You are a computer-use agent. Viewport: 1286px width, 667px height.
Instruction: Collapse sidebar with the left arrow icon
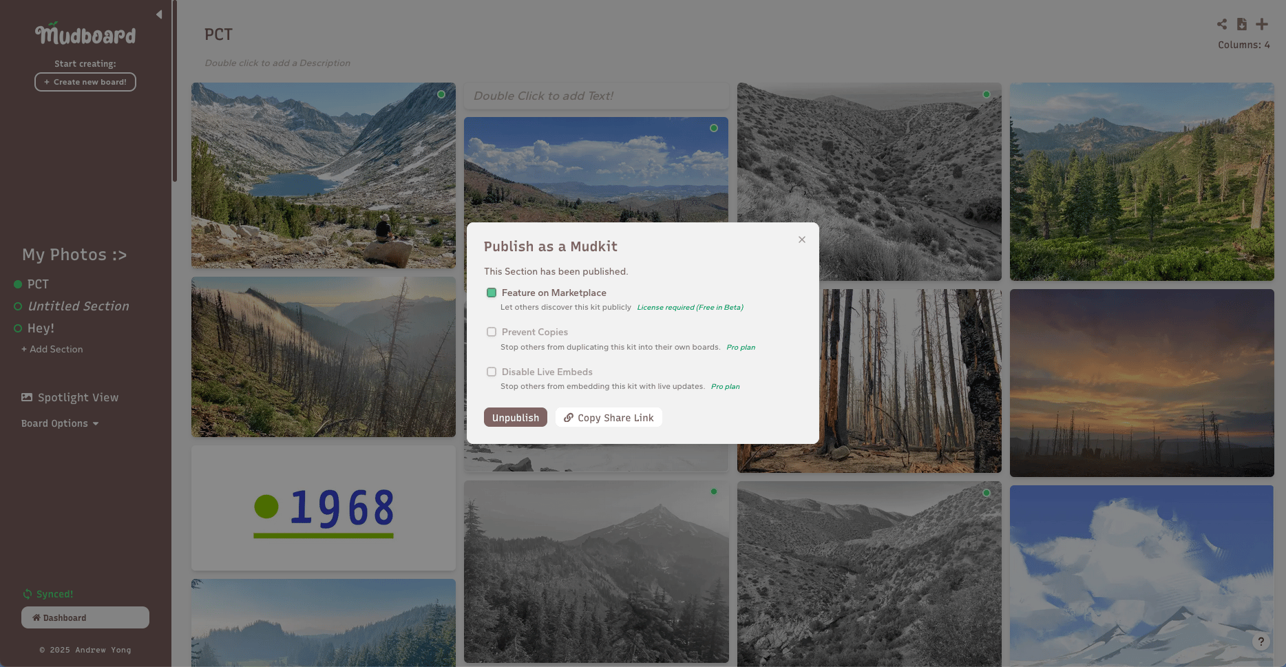[x=159, y=14]
